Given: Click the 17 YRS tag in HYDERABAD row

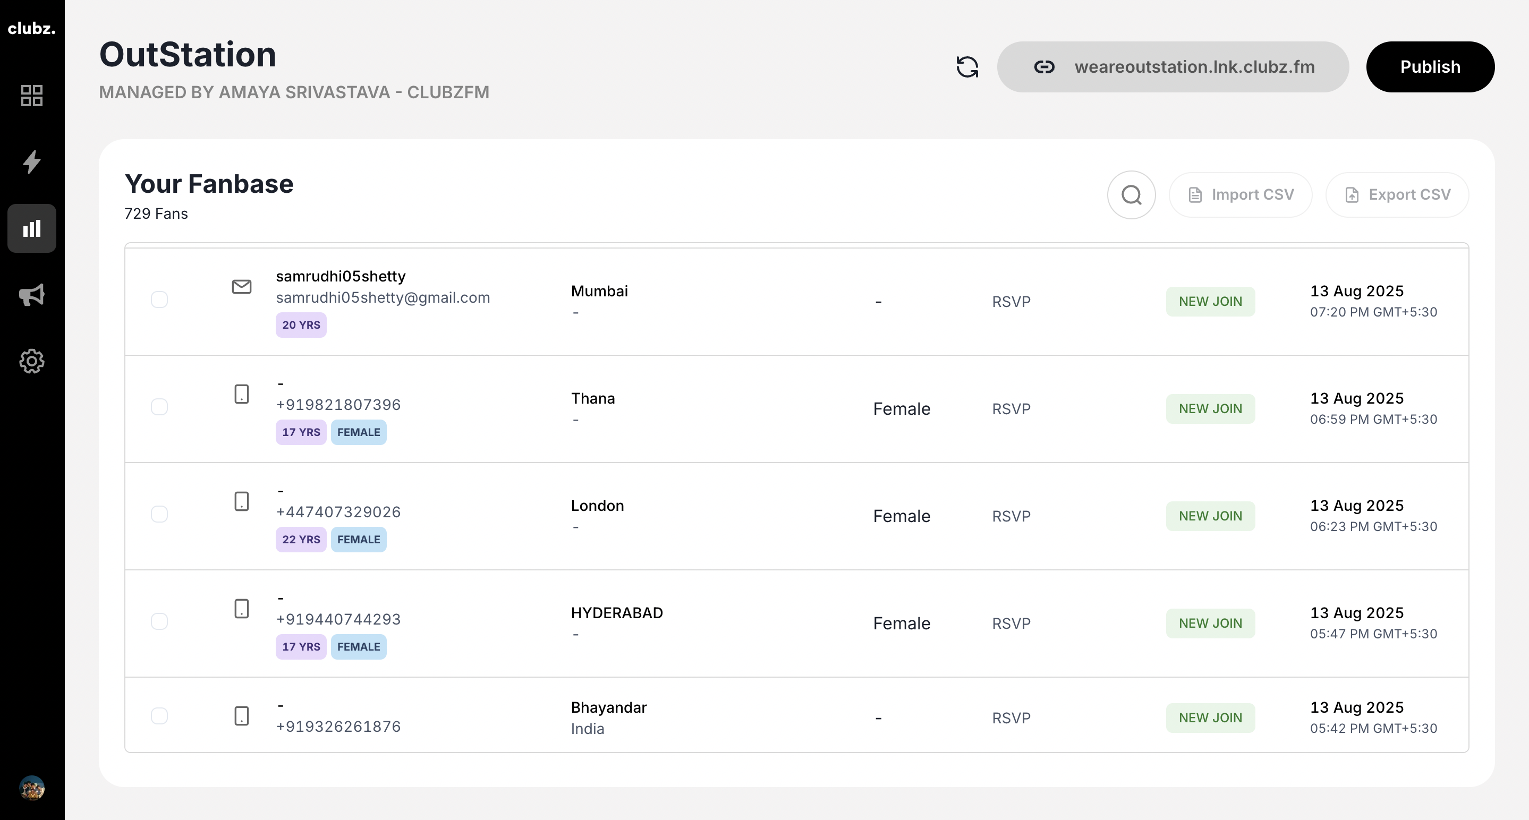Looking at the screenshot, I should tap(301, 647).
